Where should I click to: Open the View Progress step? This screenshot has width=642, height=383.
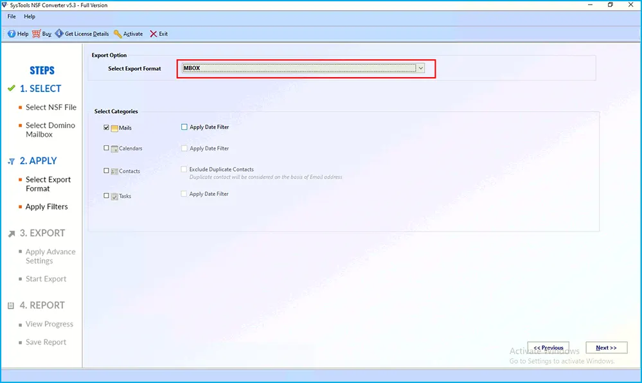click(49, 324)
